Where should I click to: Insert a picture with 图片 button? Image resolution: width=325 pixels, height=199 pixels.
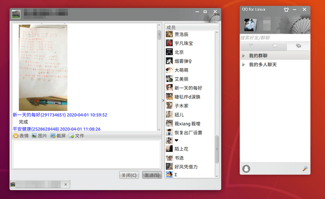pyautogui.click(x=39, y=136)
